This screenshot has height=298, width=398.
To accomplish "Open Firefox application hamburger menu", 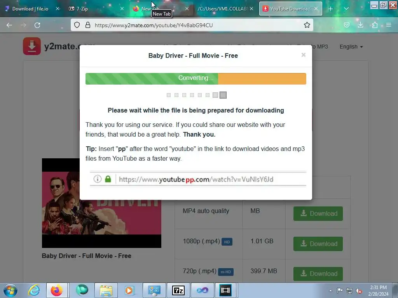I will [389, 25].
